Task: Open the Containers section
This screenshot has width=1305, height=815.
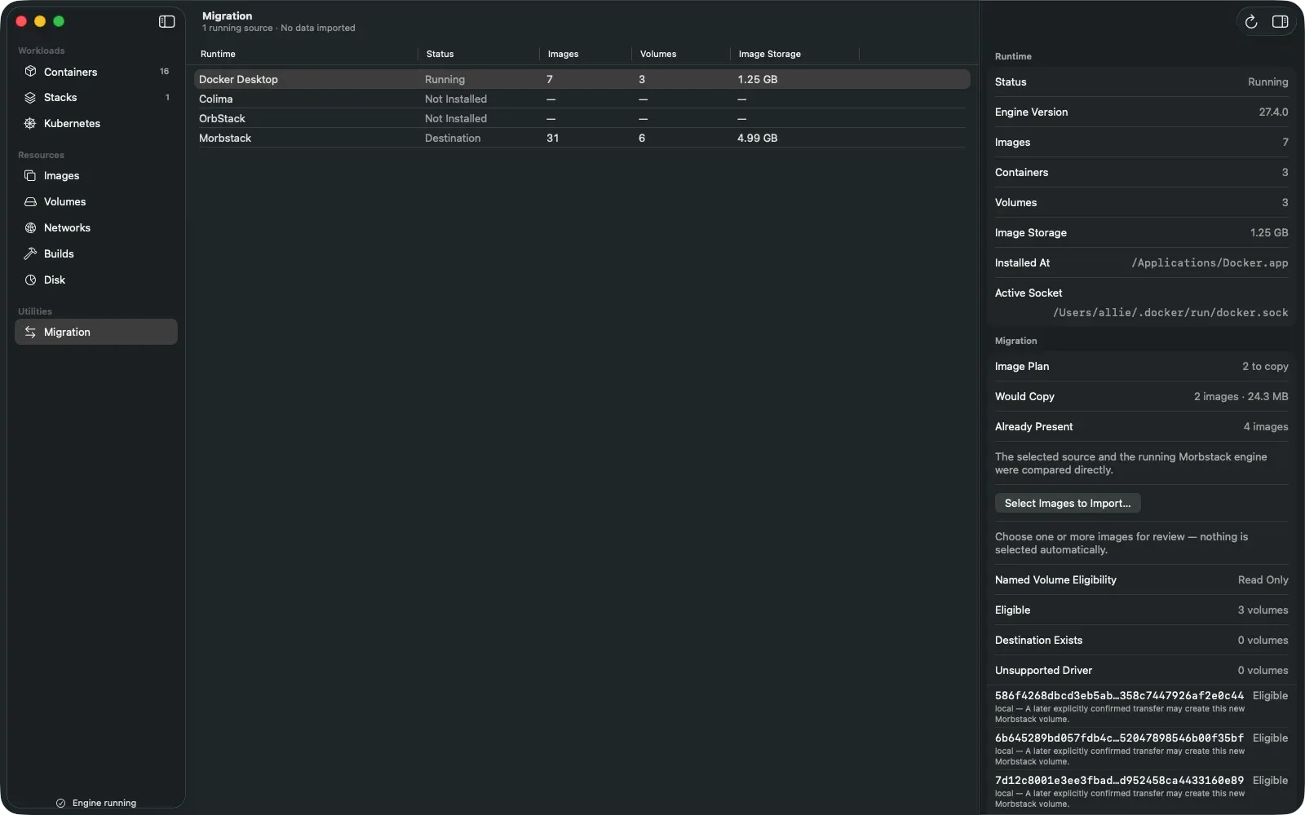Action: 96,72
